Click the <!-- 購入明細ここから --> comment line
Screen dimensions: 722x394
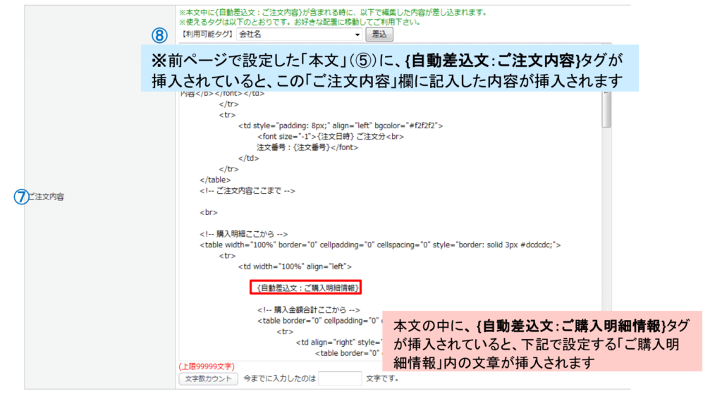(243, 234)
